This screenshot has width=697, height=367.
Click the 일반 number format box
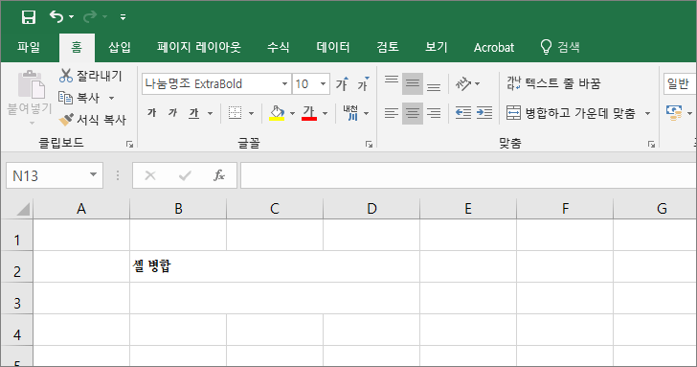coord(680,83)
